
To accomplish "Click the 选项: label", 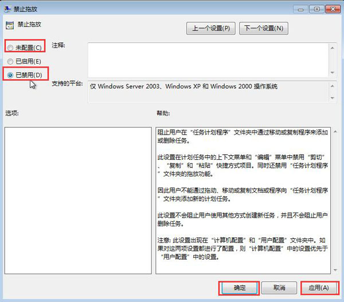I will [12, 113].
